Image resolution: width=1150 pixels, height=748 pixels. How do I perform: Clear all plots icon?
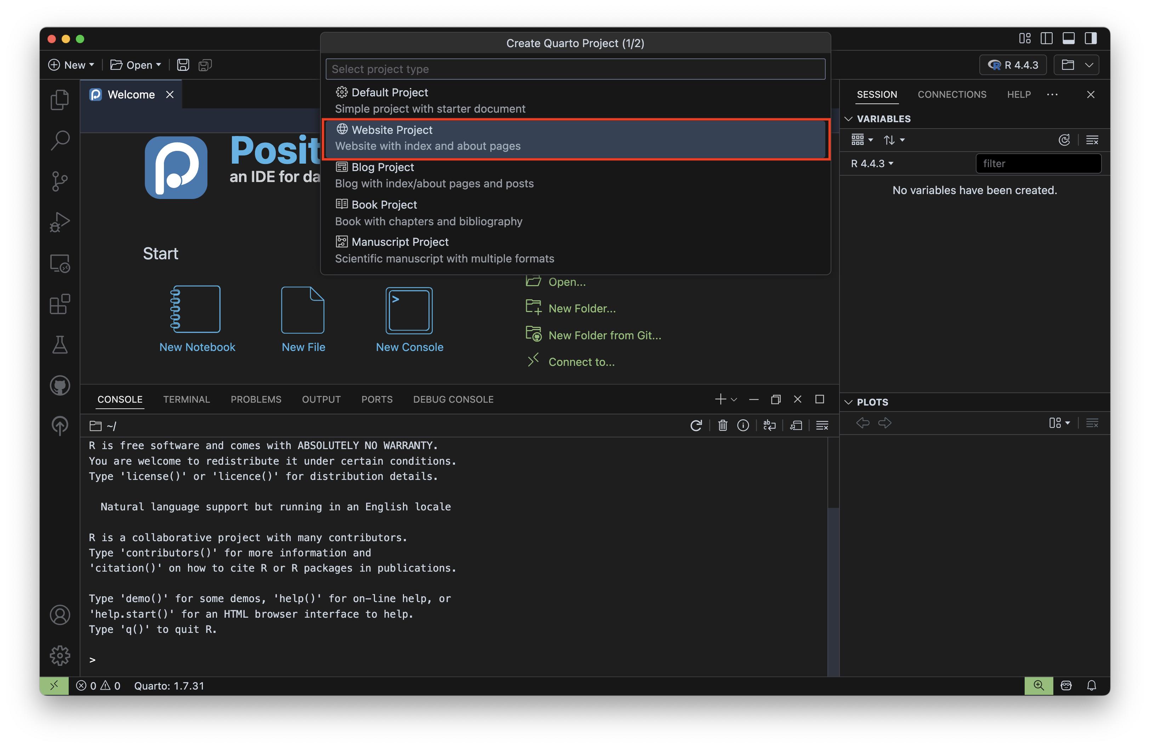pos(1092,423)
